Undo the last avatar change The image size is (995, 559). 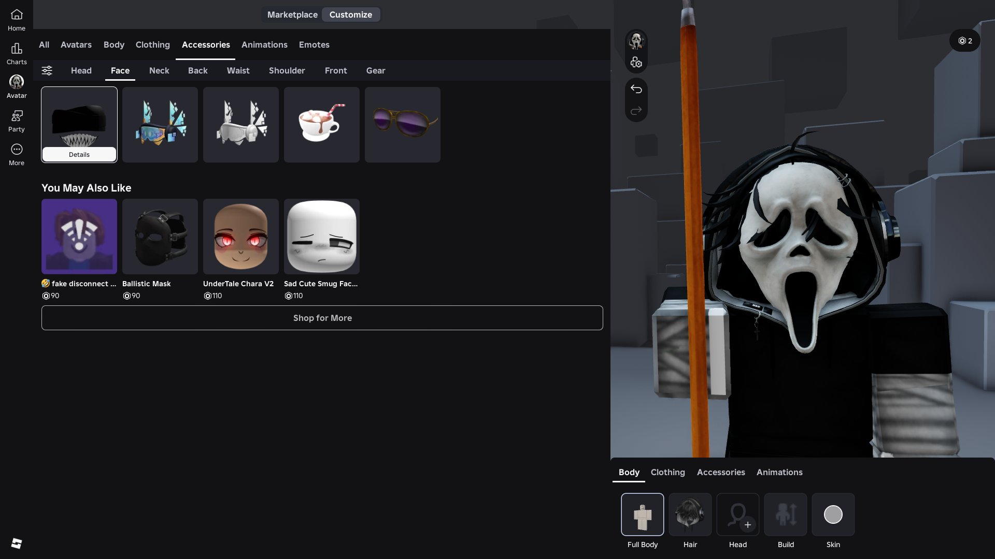(x=636, y=89)
